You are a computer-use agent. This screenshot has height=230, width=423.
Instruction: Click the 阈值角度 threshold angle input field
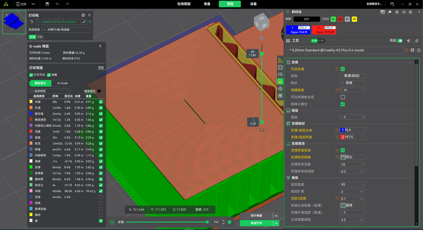[x=352, y=90]
